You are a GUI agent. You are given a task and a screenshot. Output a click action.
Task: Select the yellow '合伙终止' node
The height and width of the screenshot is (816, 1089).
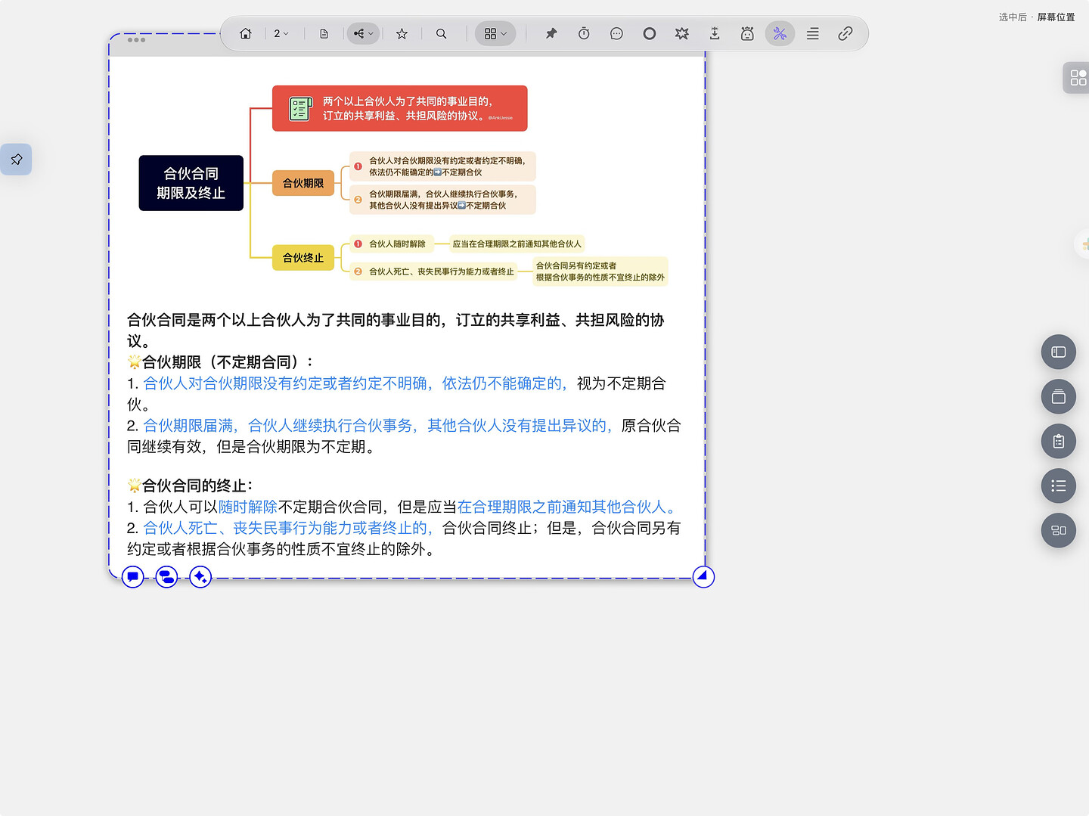(x=303, y=258)
